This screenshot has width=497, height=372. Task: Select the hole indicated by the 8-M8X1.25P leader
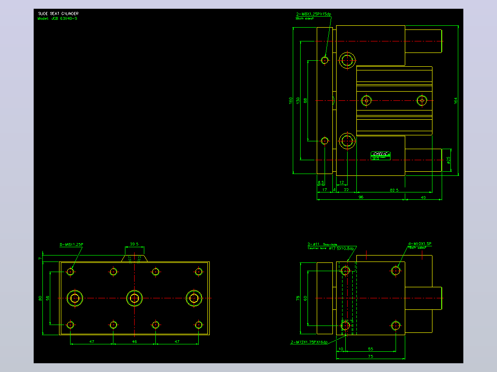pyautogui.click(x=71, y=272)
